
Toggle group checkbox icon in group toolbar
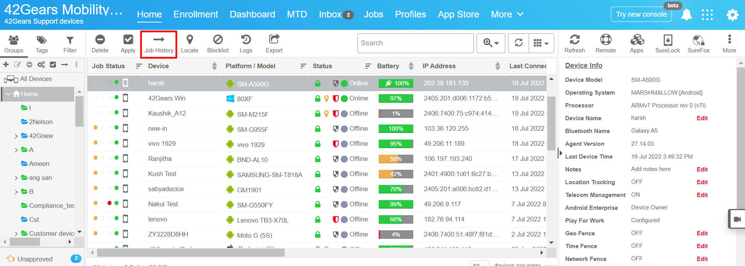53,64
